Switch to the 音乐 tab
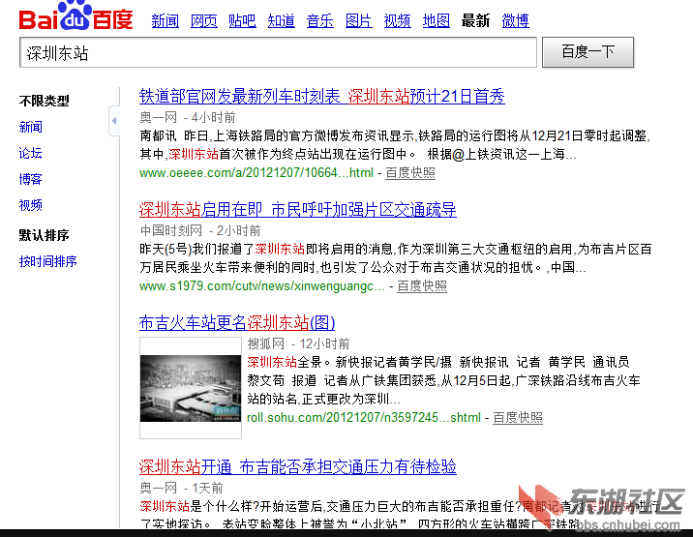The image size is (693, 537). point(320,20)
